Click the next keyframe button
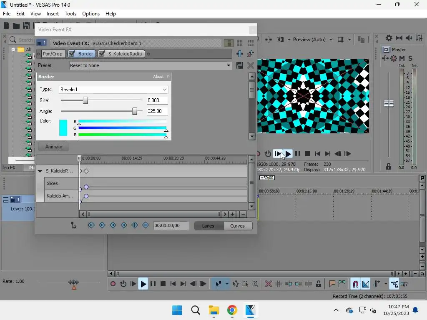Screen dimensions: 427x320 click(x=113, y=225)
